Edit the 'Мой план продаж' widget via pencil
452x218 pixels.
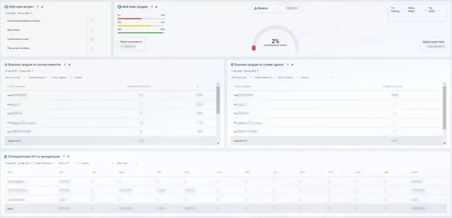click(156, 7)
